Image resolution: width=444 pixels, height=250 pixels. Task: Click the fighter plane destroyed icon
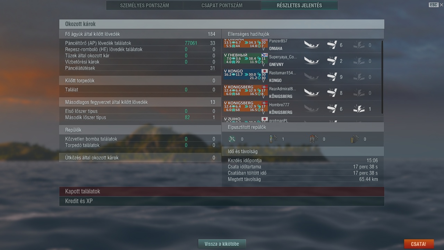pyautogui.click(x=232, y=139)
